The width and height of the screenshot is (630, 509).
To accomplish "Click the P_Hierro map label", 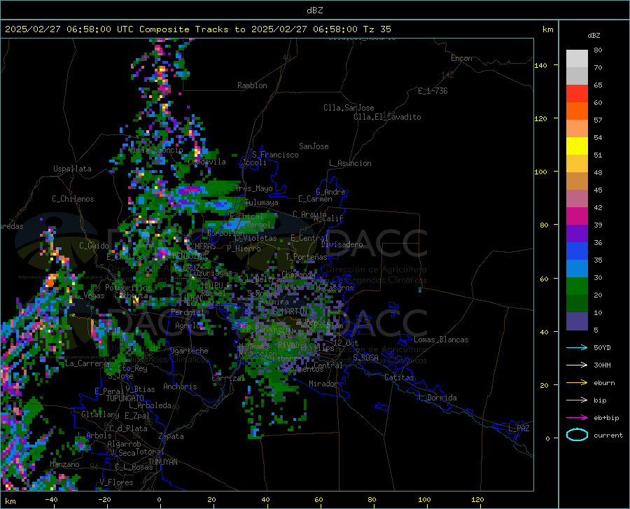I will 244,249.
